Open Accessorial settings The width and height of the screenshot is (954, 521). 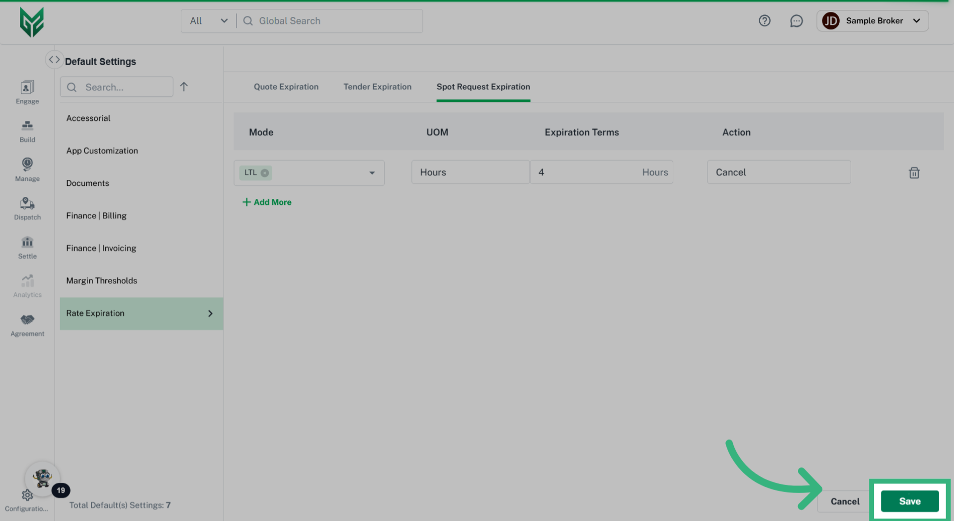[141, 118]
